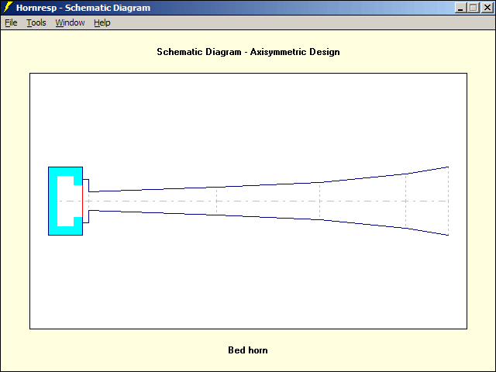Open the Tools menu
The width and height of the screenshot is (496, 372).
coord(36,22)
